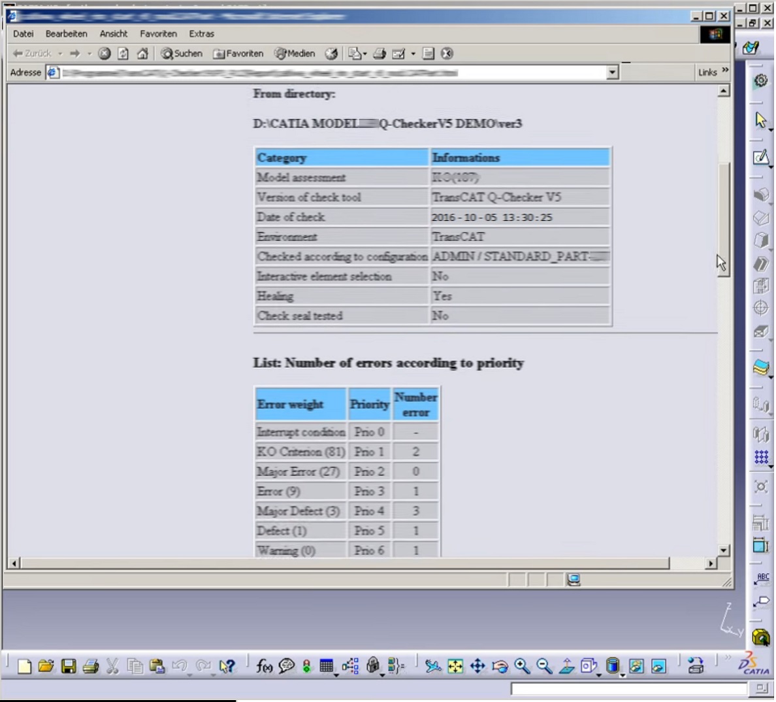This screenshot has width=776, height=702.
Task: Open the Ansicht menu
Action: pyautogui.click(x=114, y=34)
